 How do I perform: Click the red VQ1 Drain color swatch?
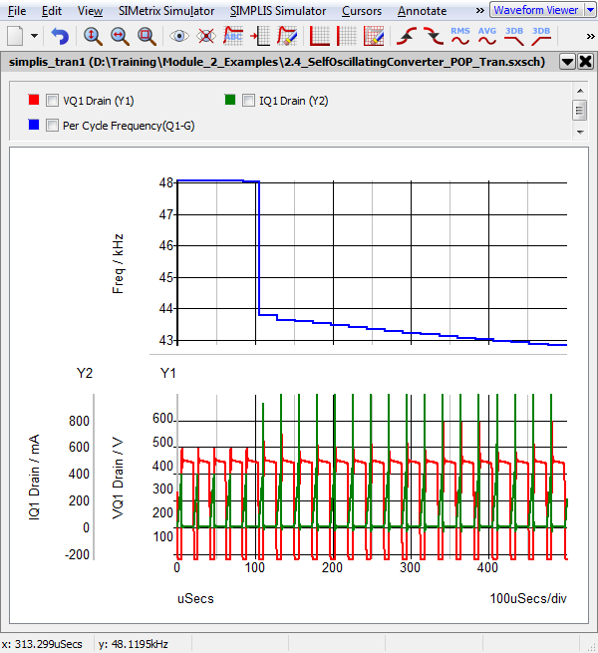[34, 101]
